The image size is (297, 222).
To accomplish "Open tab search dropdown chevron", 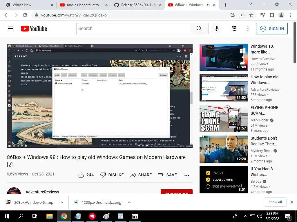I will (250, 4).
